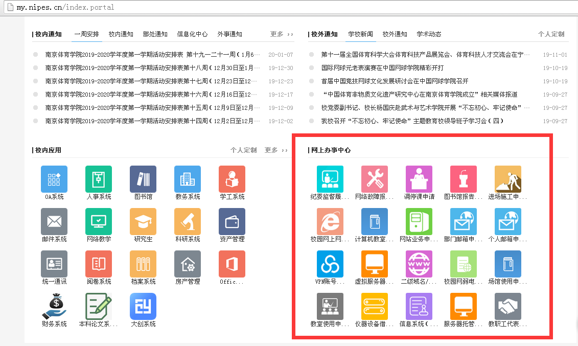Screen dimensions: 578x346
Task: Expand 更多 in the 校内通知 panel
Action: click(282, 34)
